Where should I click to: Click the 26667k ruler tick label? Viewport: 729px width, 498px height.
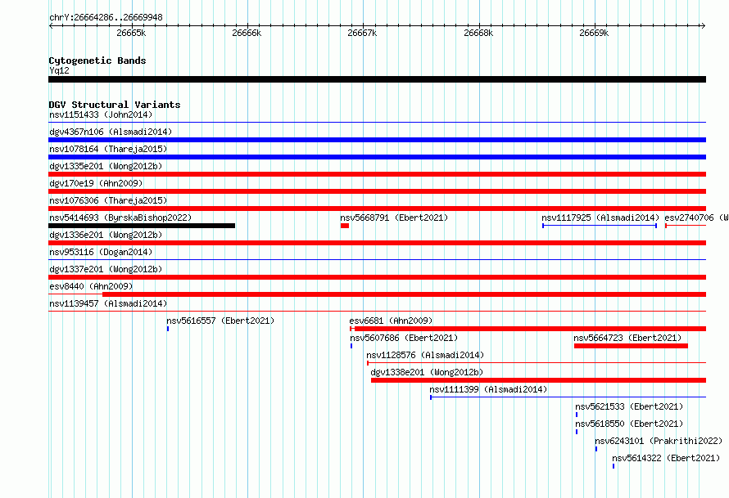(362, 33)
